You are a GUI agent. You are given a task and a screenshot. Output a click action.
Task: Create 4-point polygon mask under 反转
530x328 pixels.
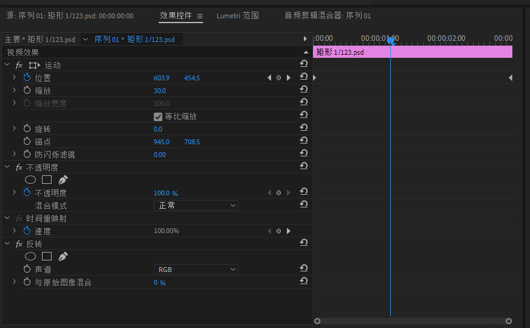tap(47, 256)
